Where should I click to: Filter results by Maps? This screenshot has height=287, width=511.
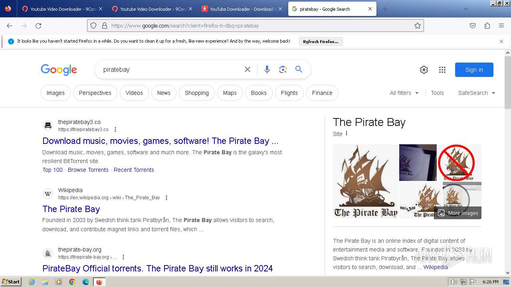tap(230, 93)
